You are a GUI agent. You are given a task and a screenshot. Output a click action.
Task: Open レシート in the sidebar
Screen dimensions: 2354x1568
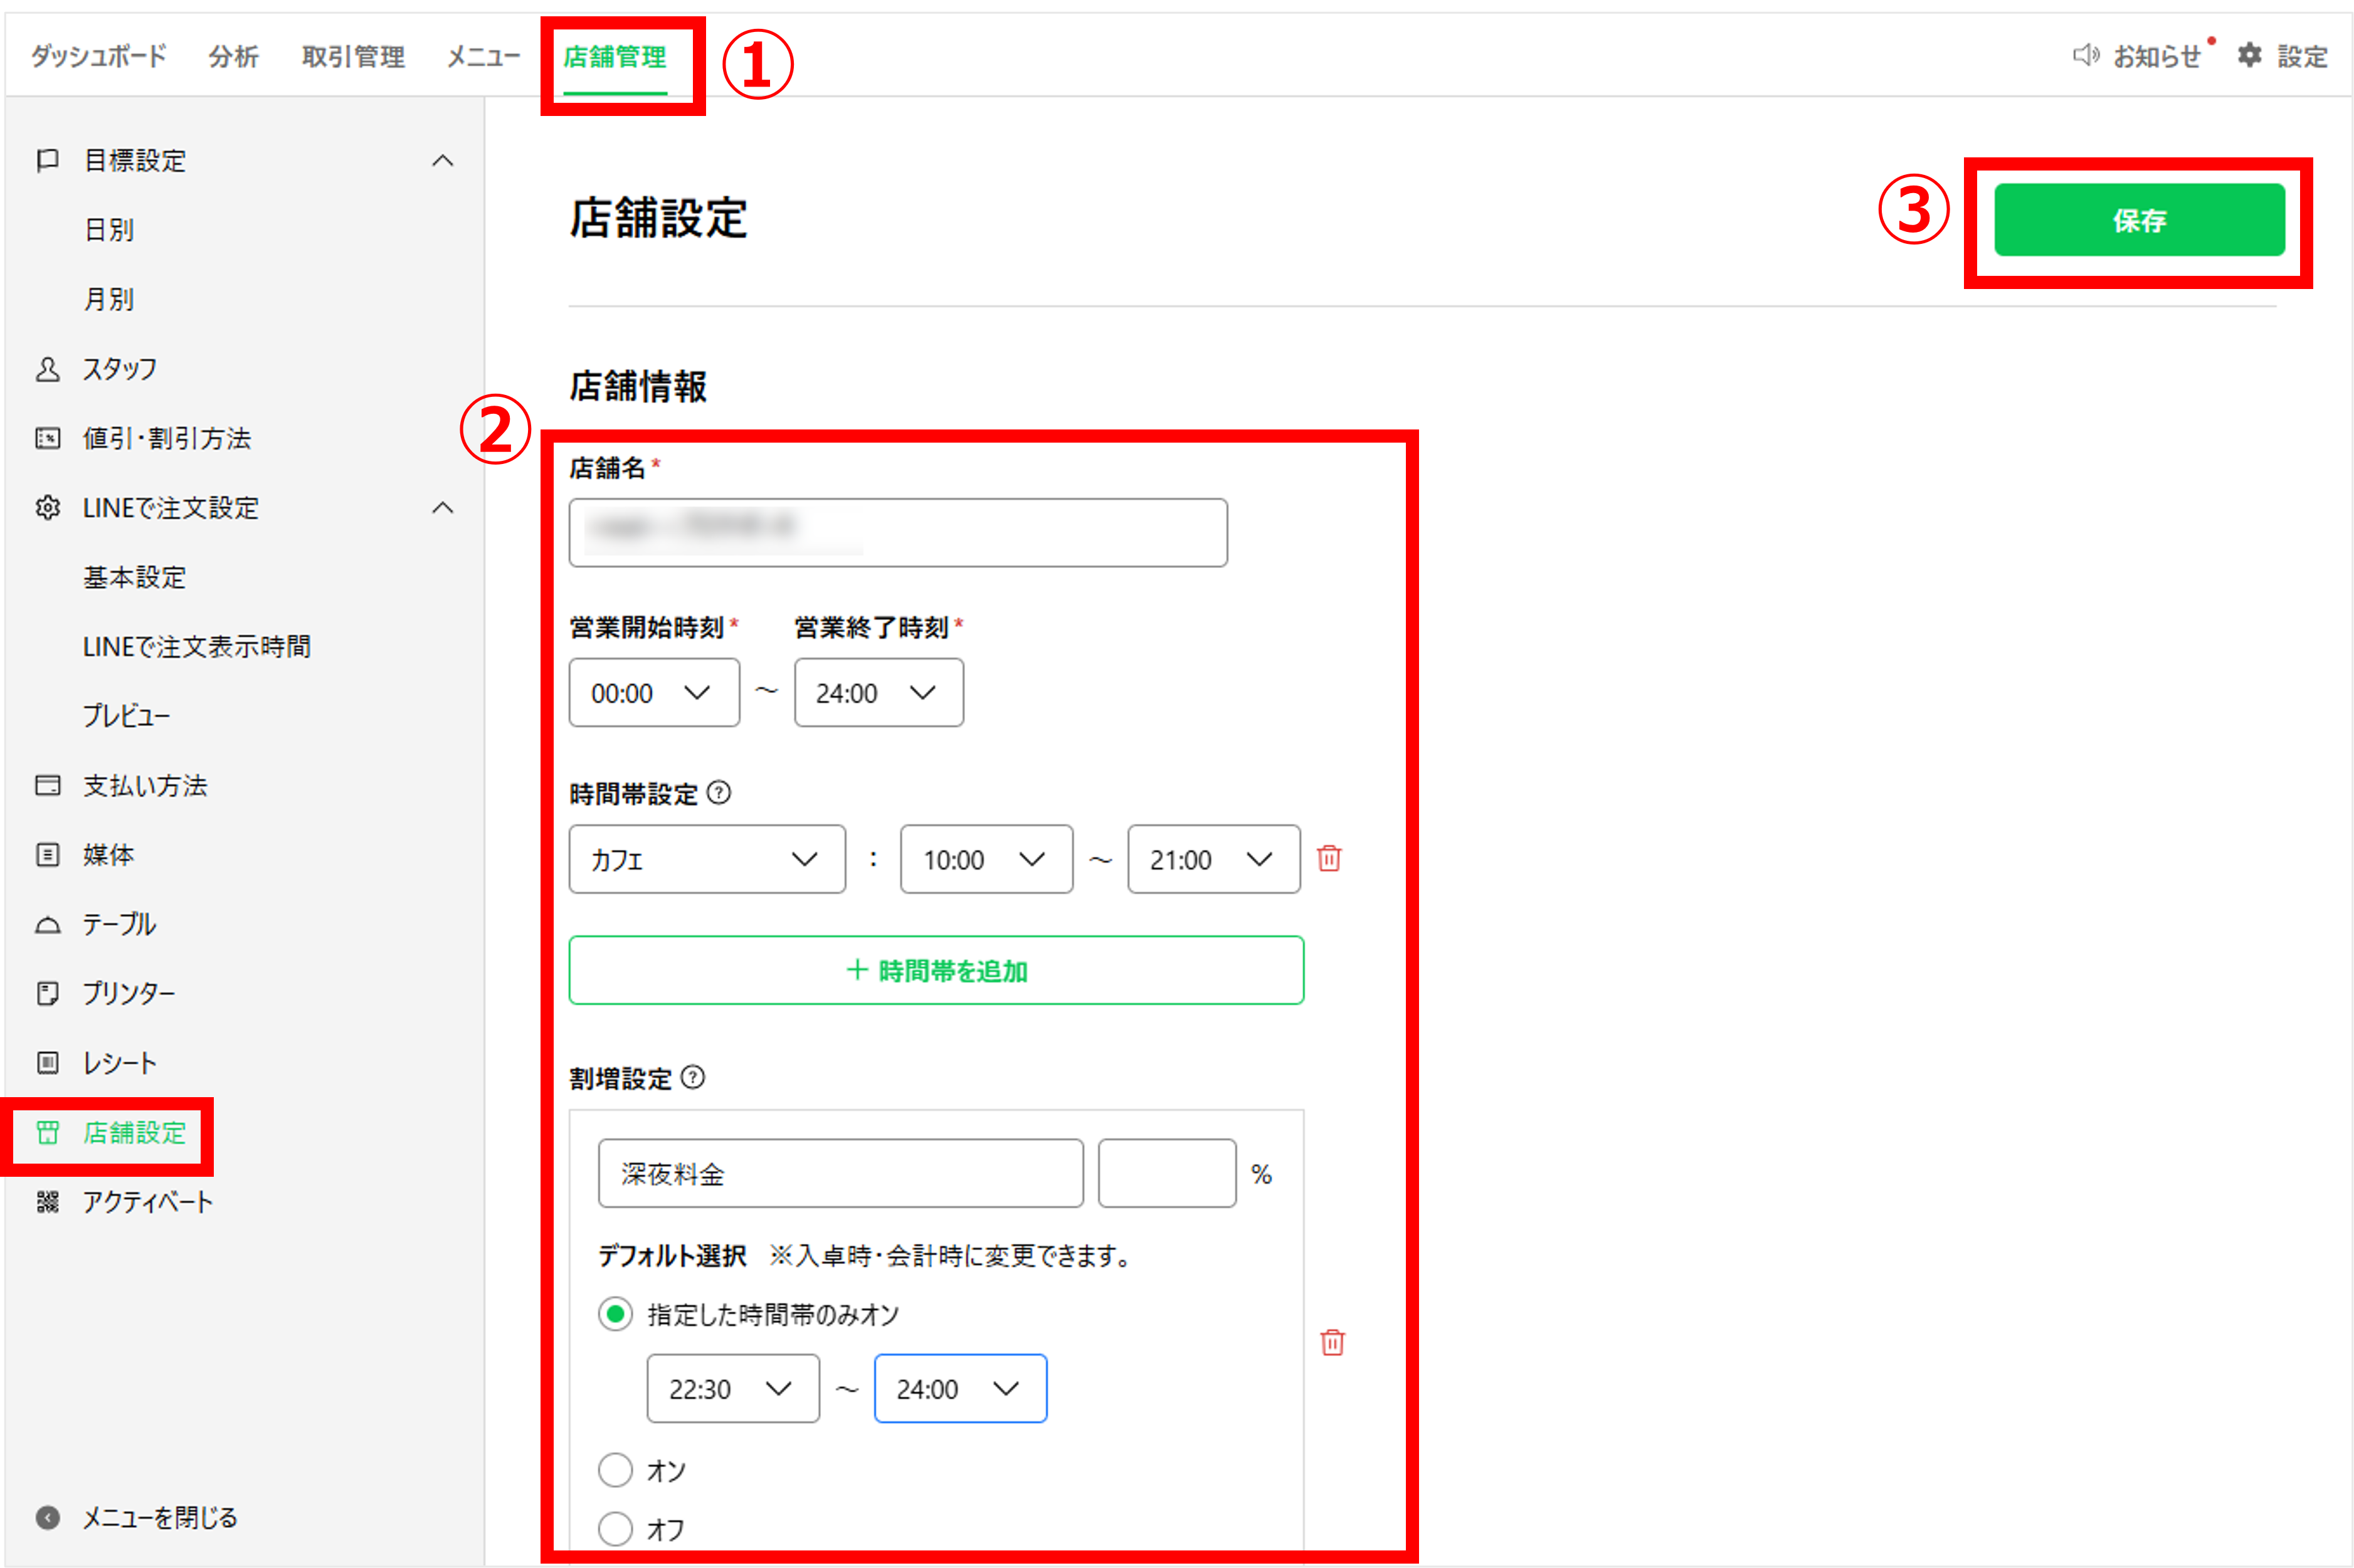[x=120, y=1063]
